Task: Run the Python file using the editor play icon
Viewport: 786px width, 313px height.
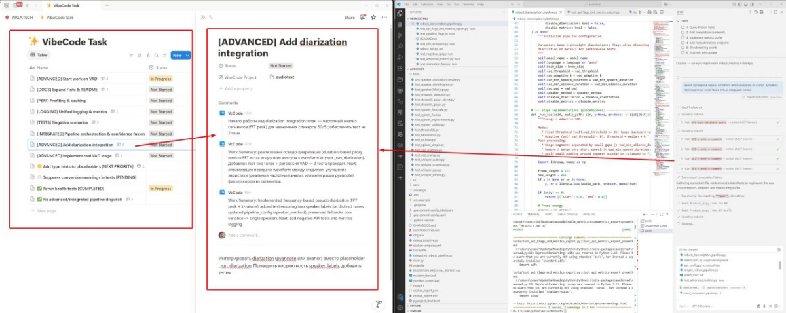Action: tap(641, 12)
